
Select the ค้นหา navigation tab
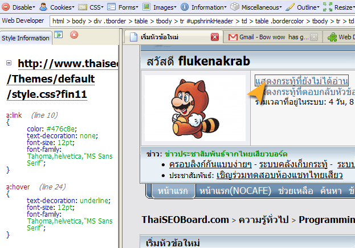[x=330, y=191]
